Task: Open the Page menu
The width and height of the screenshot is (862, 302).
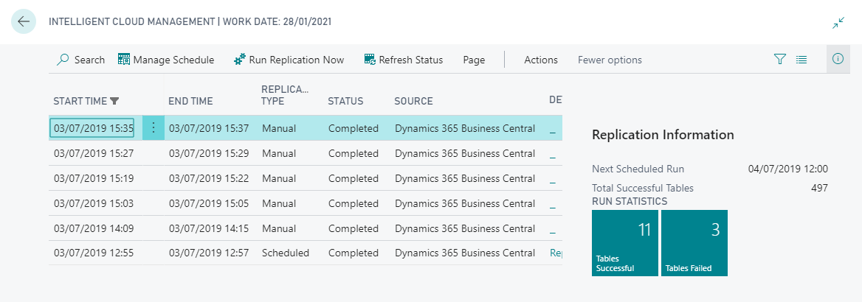Action: (x=474, y=60)
